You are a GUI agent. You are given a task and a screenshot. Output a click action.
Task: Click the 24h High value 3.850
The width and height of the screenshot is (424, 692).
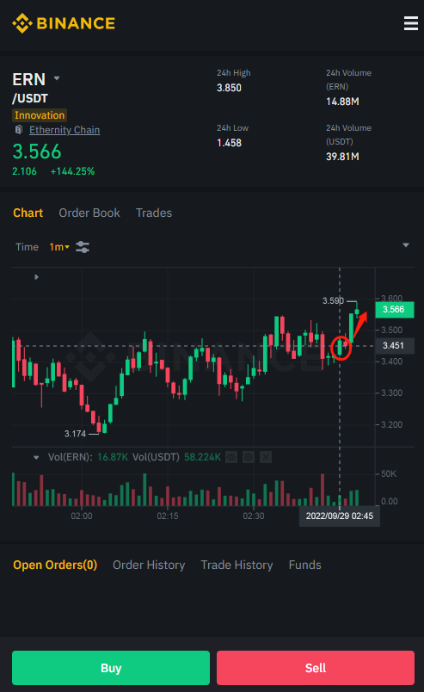pyautogui.click(x=229, y=88)
